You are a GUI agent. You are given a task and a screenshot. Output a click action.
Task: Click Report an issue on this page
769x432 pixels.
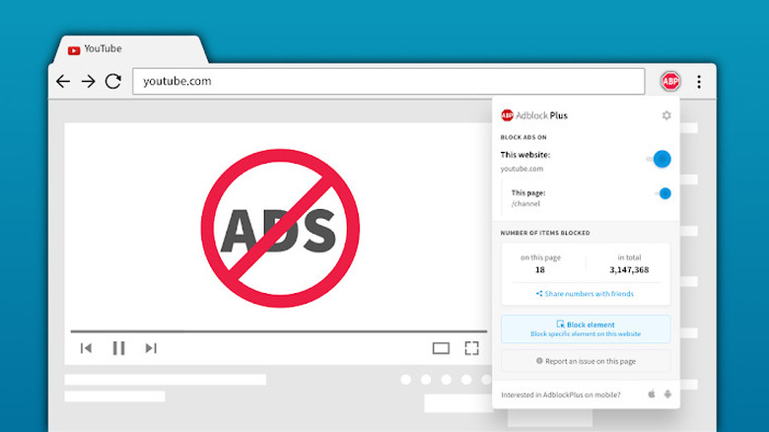[x=586, y=361]
